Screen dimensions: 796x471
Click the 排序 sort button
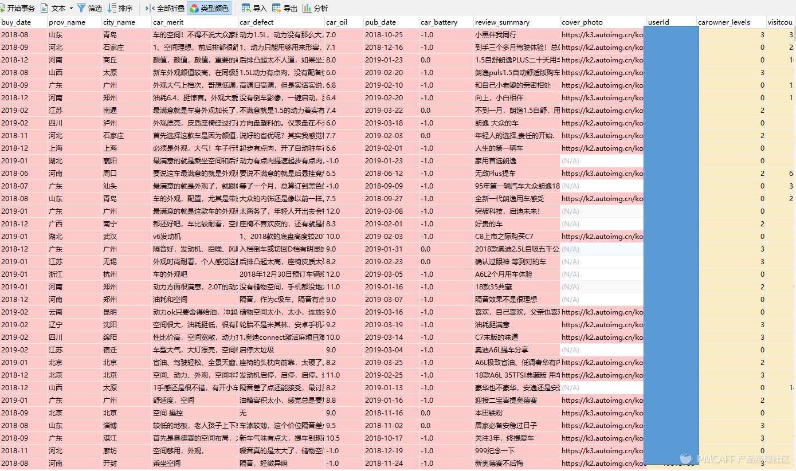tap(120, 8)
